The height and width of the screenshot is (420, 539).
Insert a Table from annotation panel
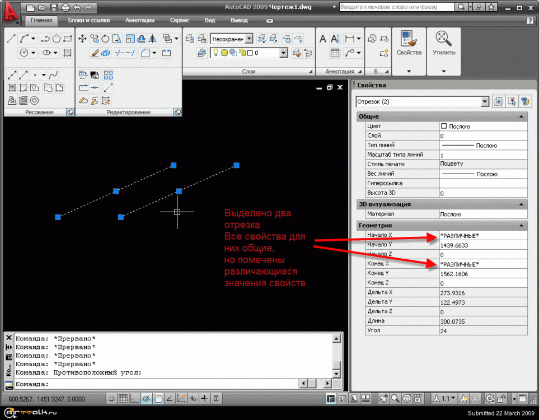(335, 53)
